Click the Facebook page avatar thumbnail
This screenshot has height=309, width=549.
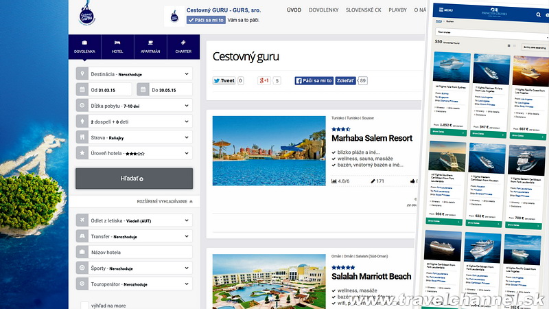(174, 16)
